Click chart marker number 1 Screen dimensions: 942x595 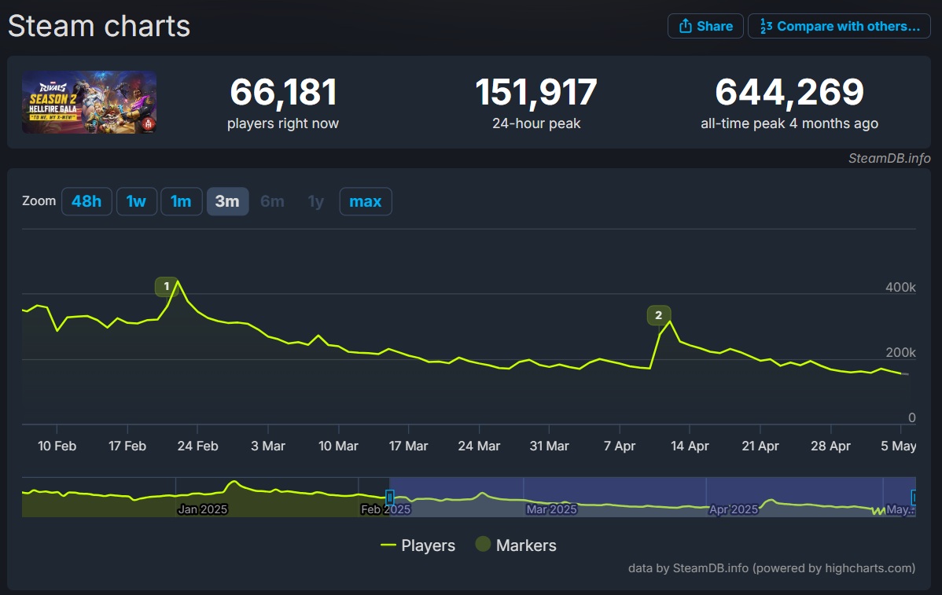coord(167,286)
